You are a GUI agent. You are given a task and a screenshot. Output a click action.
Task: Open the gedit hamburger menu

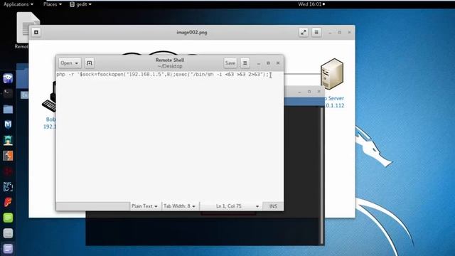pyautogui.click(x=245, y=63)
